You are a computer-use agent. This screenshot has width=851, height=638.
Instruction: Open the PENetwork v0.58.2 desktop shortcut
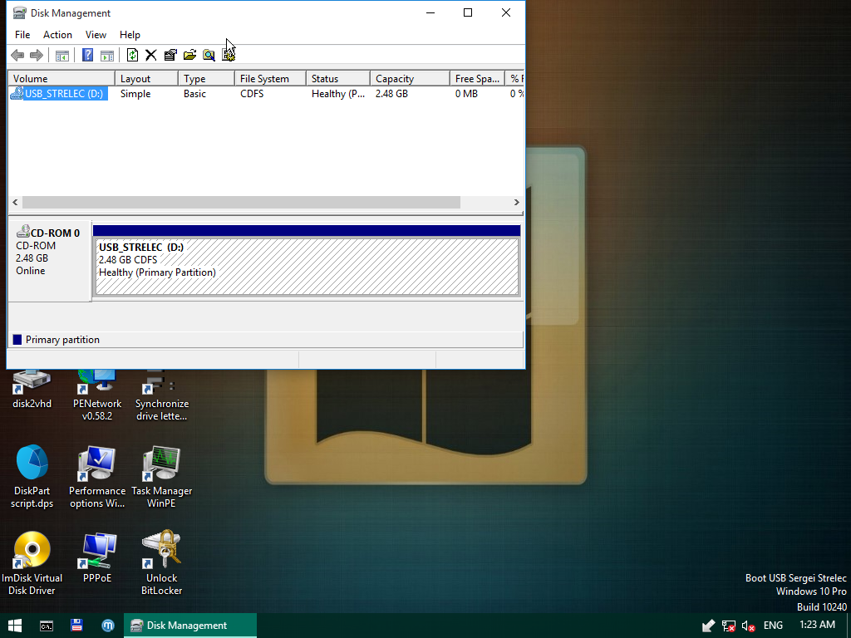(97, 396)
